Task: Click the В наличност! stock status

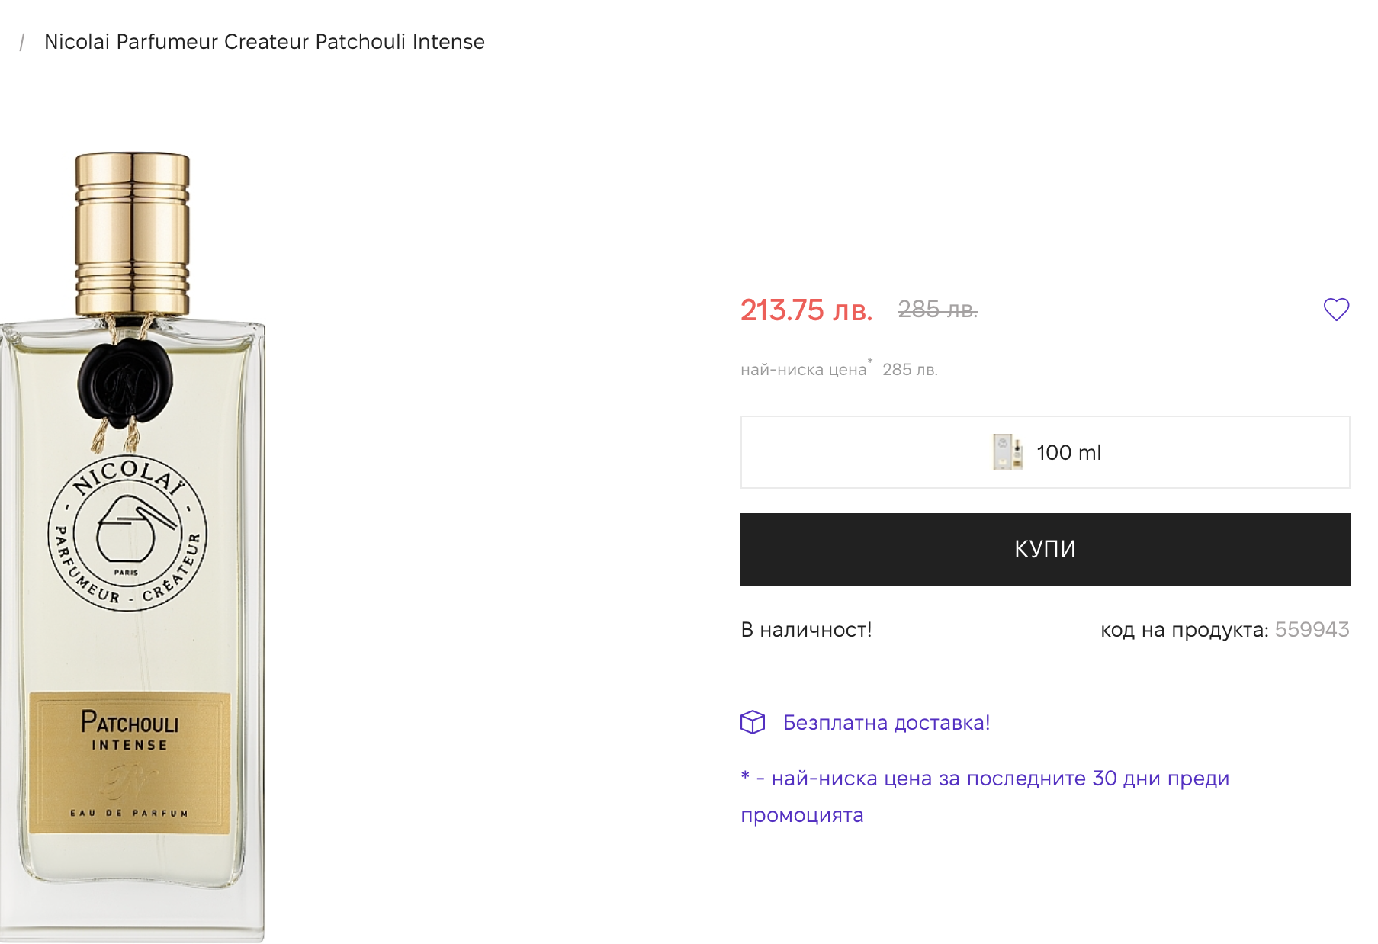Action: point(806,630)
